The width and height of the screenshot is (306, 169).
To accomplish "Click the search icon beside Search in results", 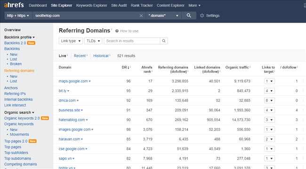I will click(164, 41).
